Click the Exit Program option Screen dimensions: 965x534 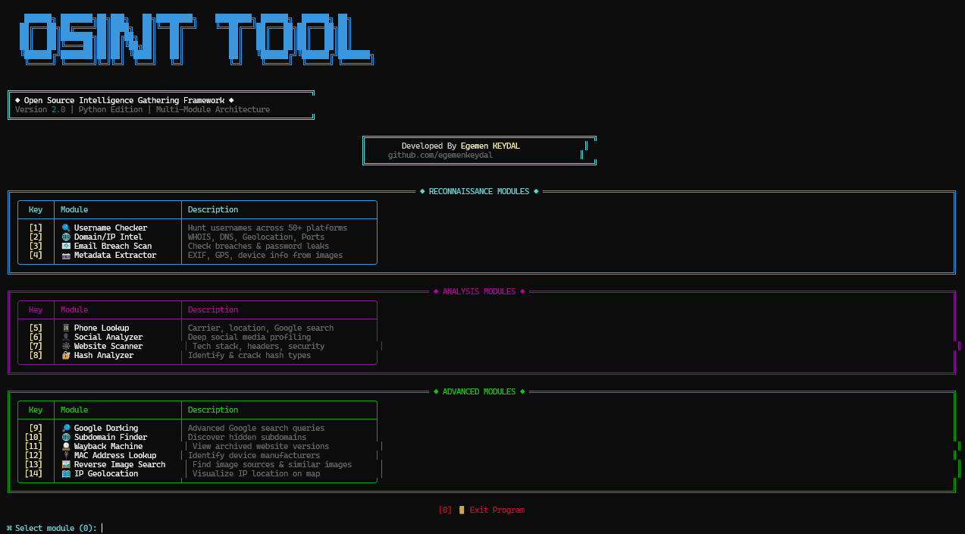click(497, 510)
